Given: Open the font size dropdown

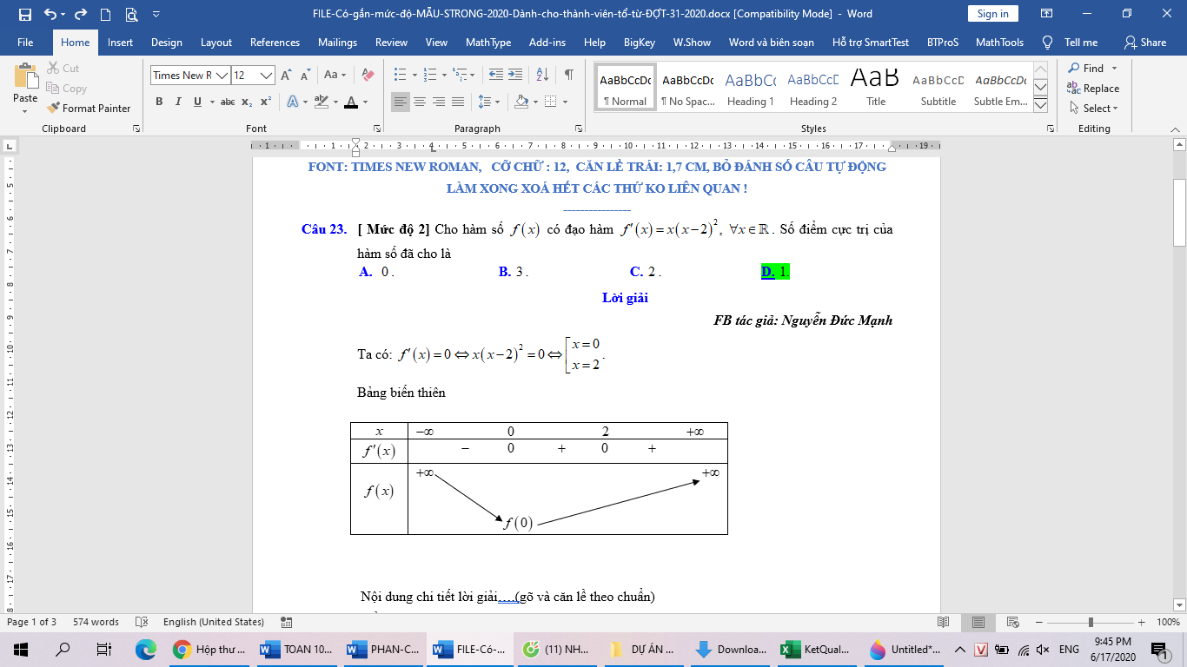Looking at the screenshot, I should pos(267,76).
